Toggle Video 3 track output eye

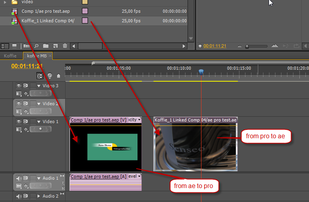(18, 86)
